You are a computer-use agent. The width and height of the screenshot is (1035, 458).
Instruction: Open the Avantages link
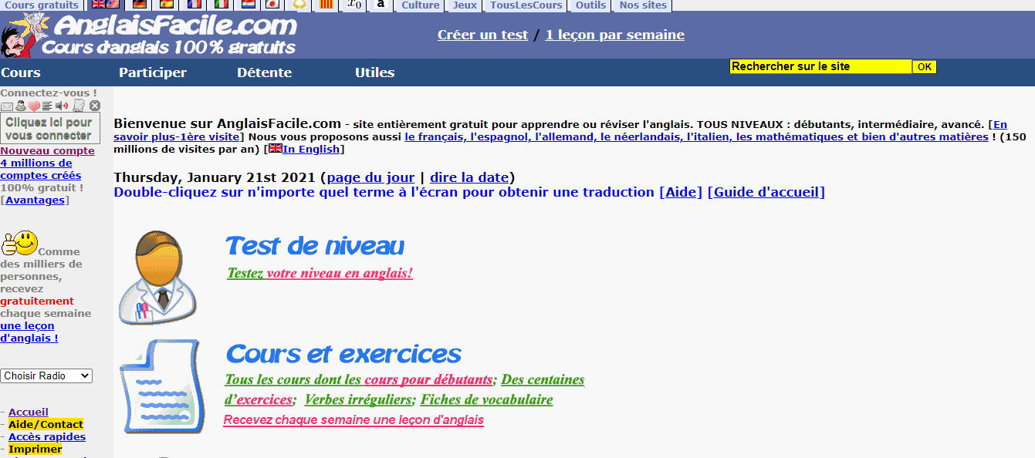click(x=35, y=200)
